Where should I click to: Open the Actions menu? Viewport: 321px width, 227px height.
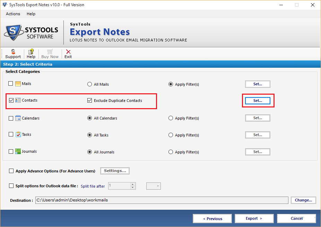click(13, 14)
